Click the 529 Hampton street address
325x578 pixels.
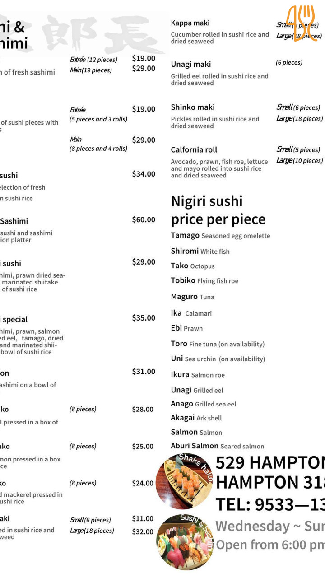tap(270, 463)
